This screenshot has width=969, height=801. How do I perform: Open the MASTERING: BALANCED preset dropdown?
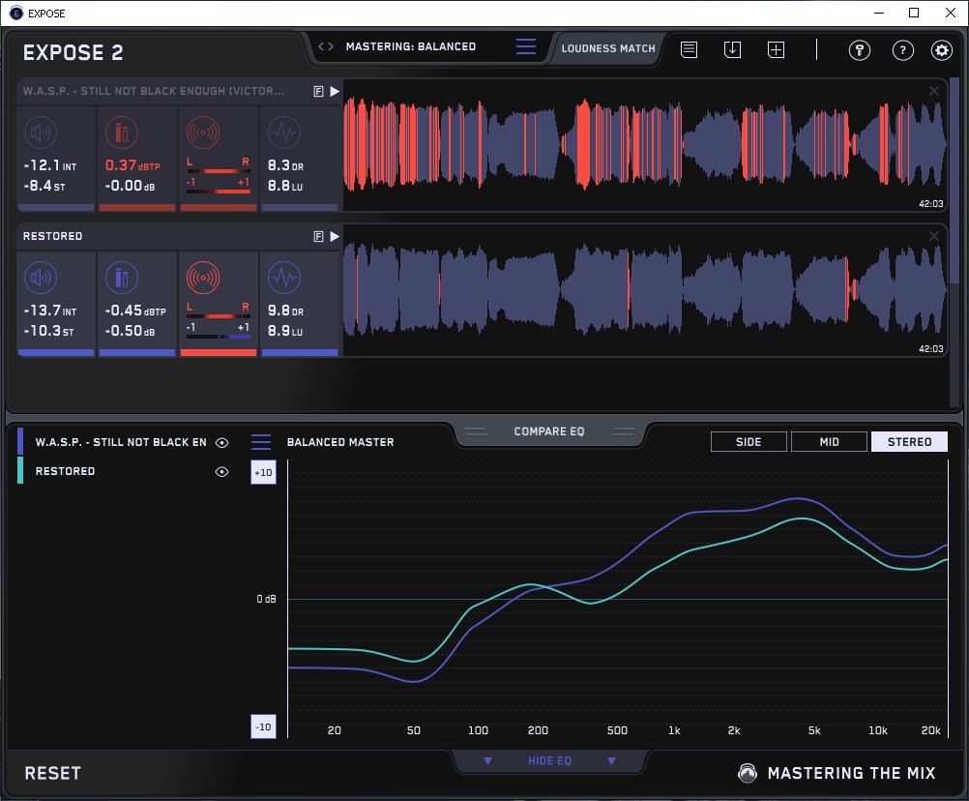(x=410, y=46)
